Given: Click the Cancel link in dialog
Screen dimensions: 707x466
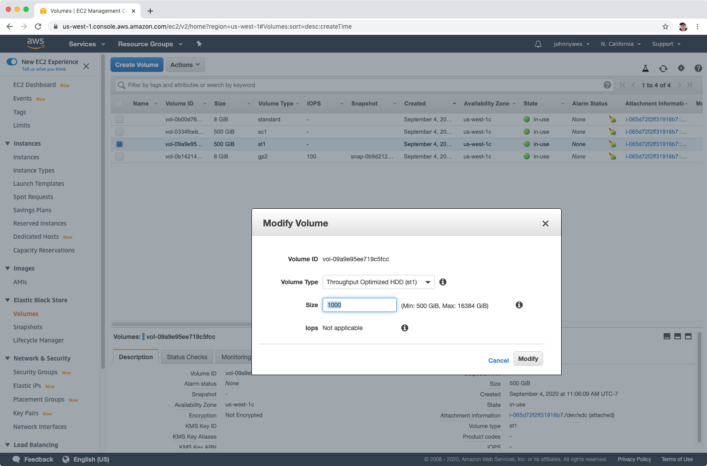Looking at the screenshot, I should (x=498, y=361).
